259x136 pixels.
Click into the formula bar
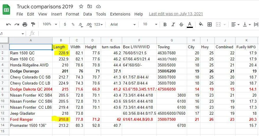click(149, 34)
